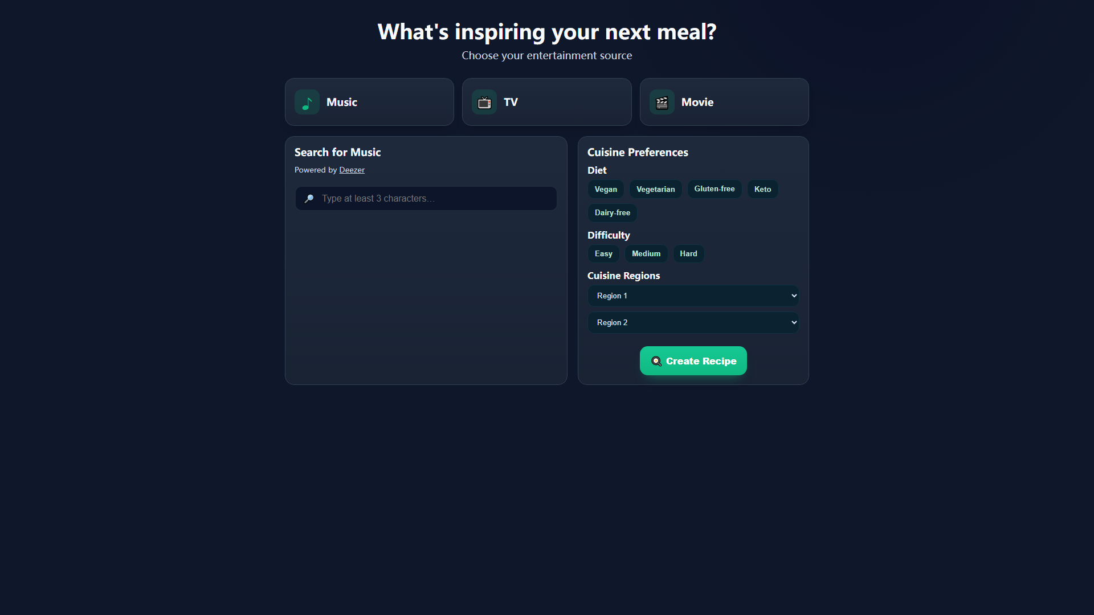
Task: Focus the music search input field
Action: [426, 199]
